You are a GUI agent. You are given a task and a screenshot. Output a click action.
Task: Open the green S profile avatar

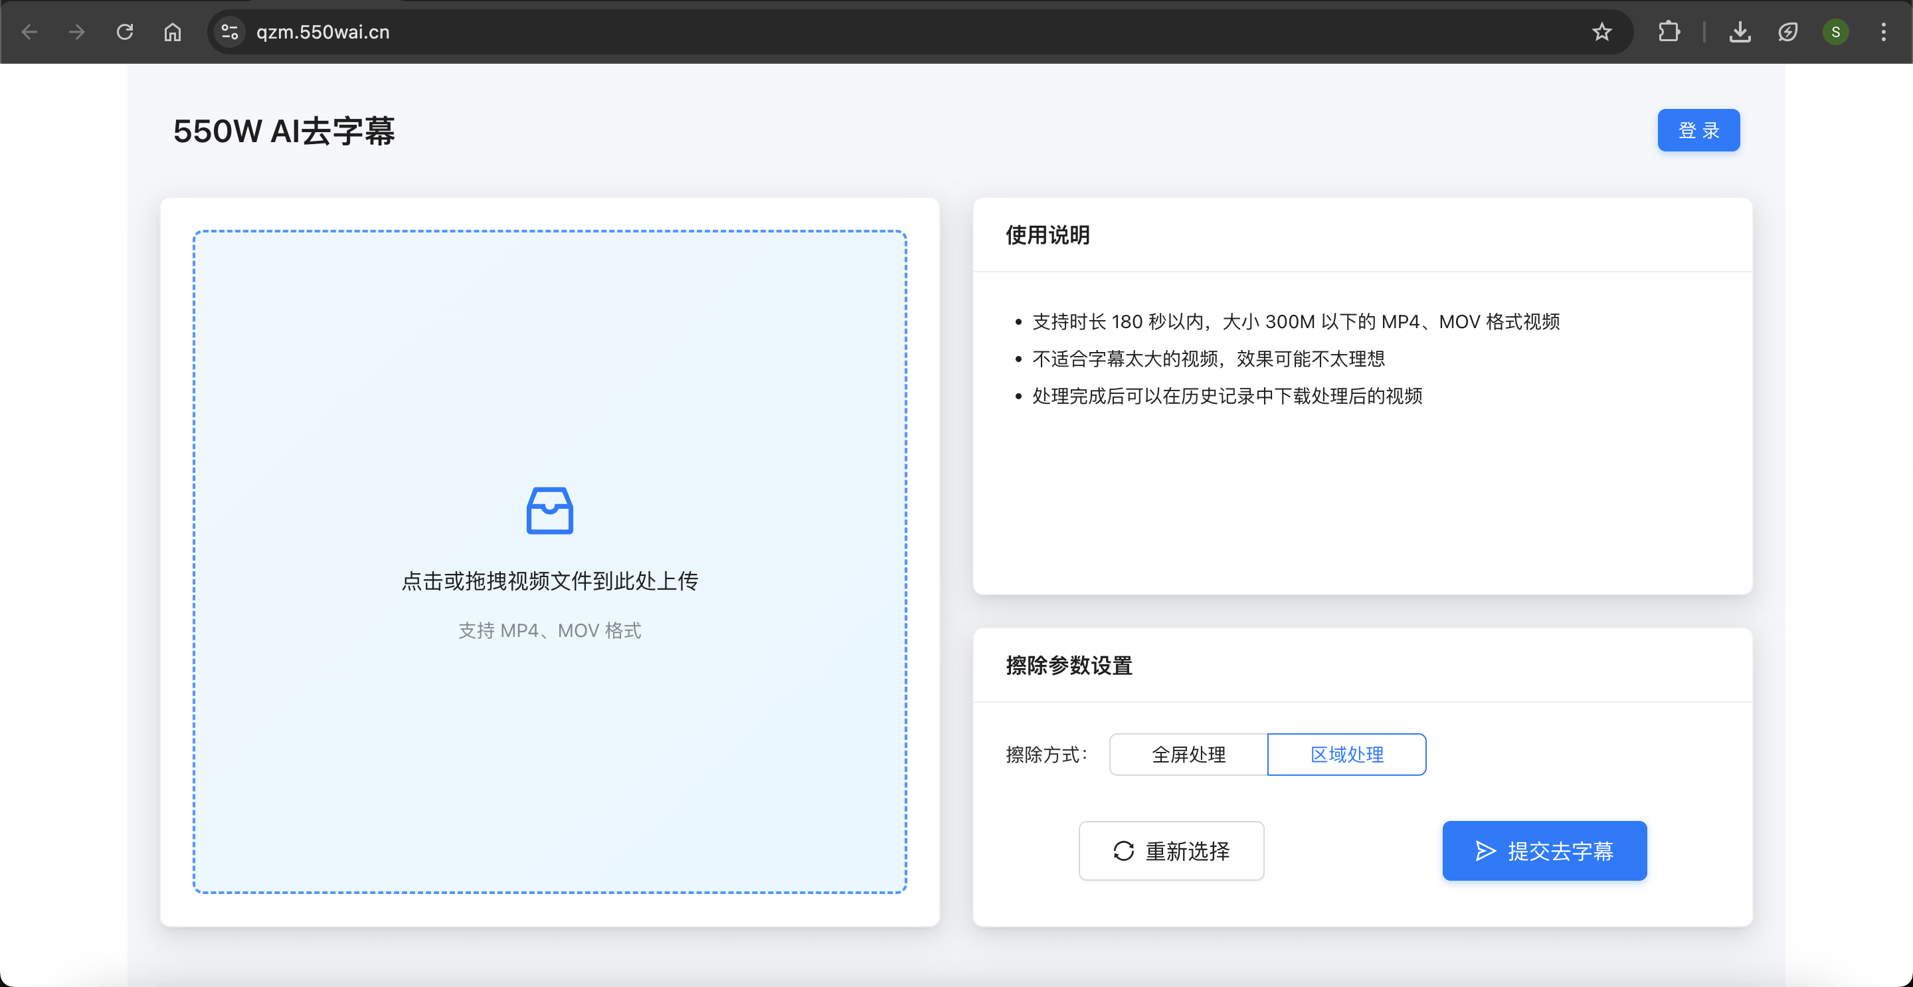pyautogui.click(x=1835, y=32)
